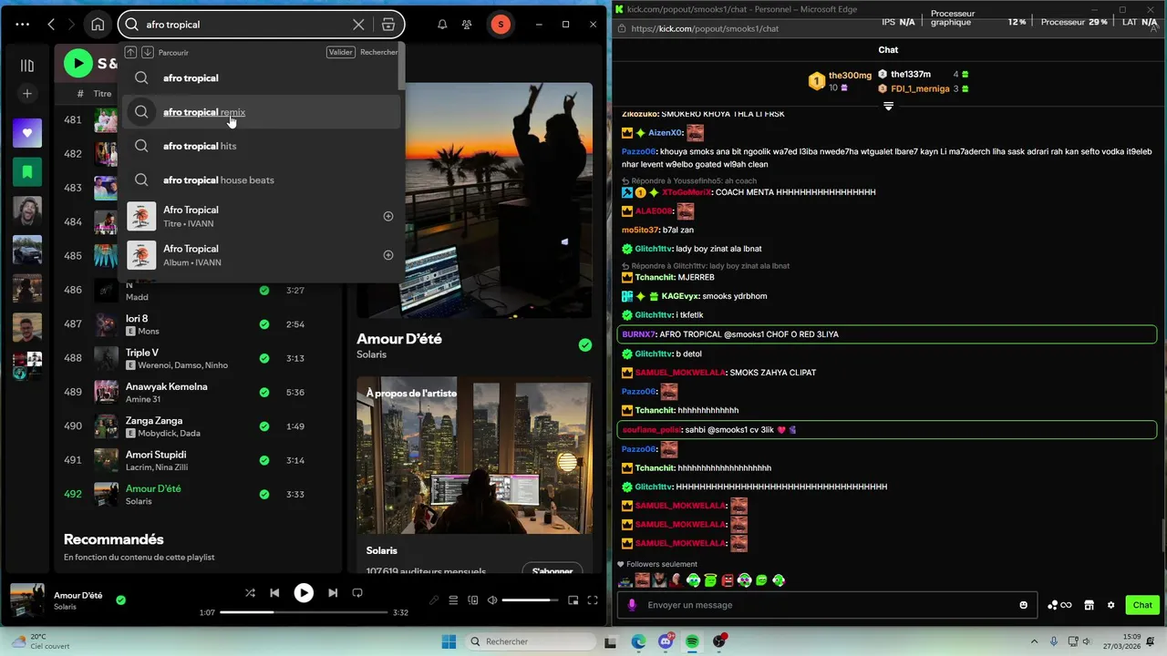The height and width of the screenshot is (656, 1167).
Task: Open Afro Tropical album by IVANN
Action: pos(261,255)
